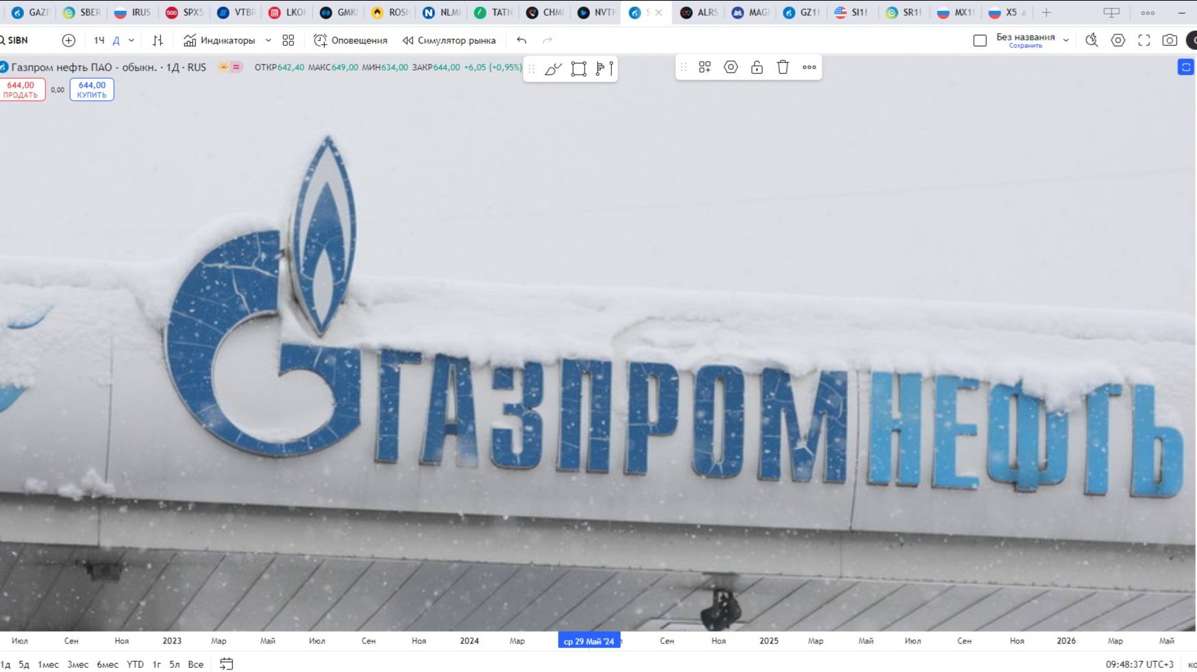The height and width of the screenshot is (672, 1197).
Task: Select the brush drawing tool in floating toolbar
Action: click(x=554, y=68)
